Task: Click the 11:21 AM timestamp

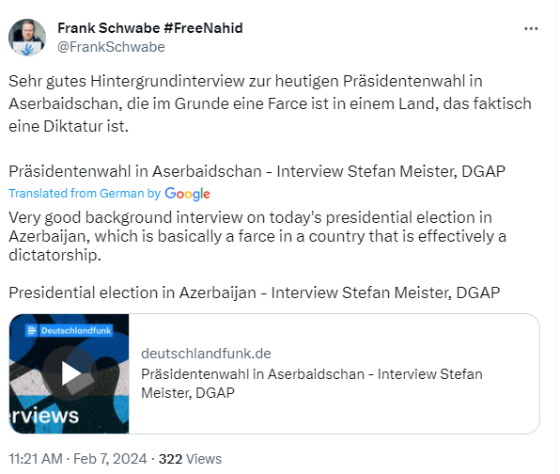Action: coord(36,459)
